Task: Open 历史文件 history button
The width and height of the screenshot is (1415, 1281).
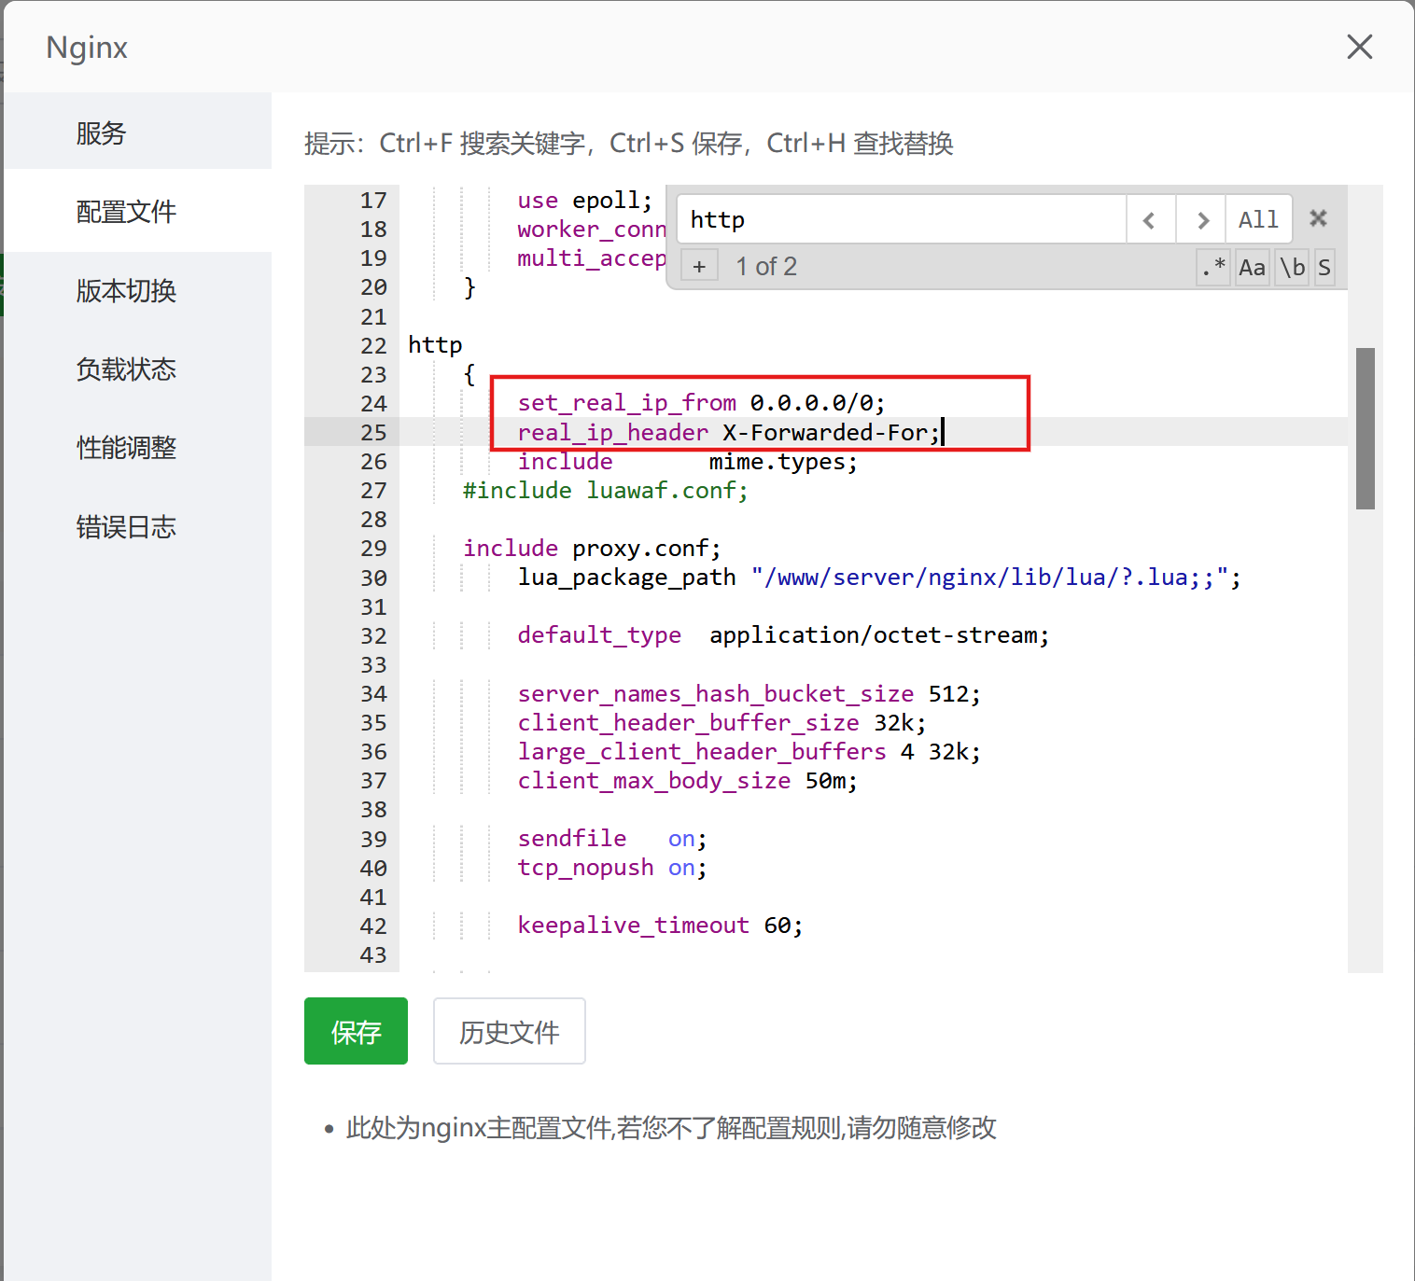Action: (509, 1031)
